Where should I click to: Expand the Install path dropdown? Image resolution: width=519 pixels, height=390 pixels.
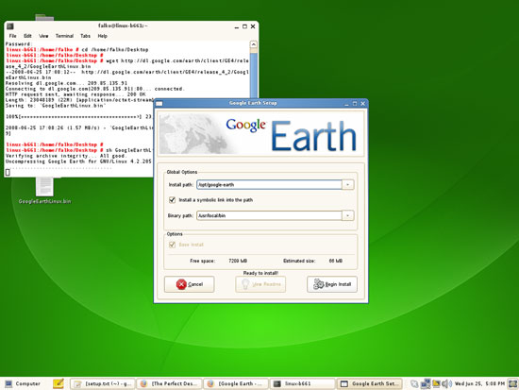point(348,184)
